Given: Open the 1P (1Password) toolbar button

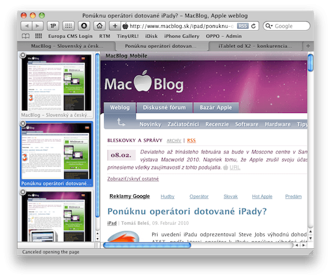Looking at the screenshot, I should click(53, 26).
